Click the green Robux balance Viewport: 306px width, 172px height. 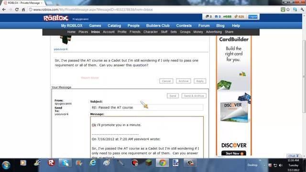click(x=227, y=17)
